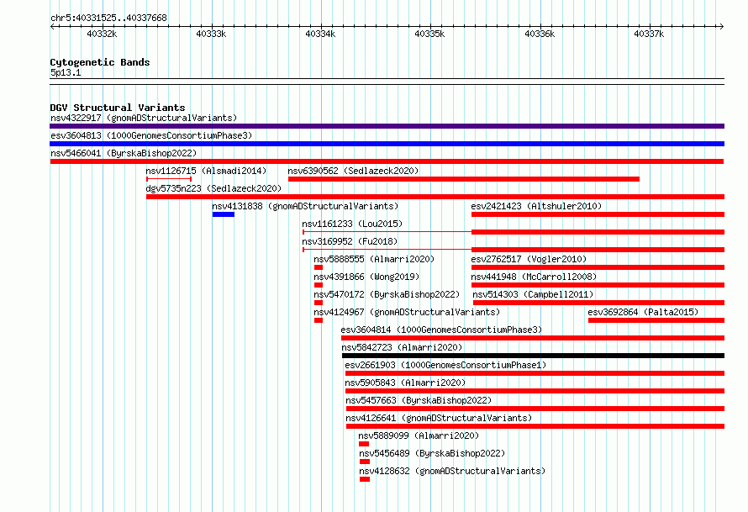Screen dimensions: 748x512
Task: Select nsv3169952 Fu2018 label
Action: 350,241
